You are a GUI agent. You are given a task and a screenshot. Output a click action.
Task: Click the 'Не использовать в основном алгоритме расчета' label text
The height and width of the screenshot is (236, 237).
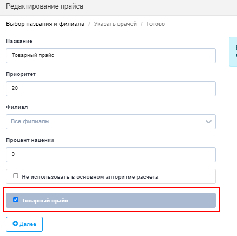pos(90,177)
